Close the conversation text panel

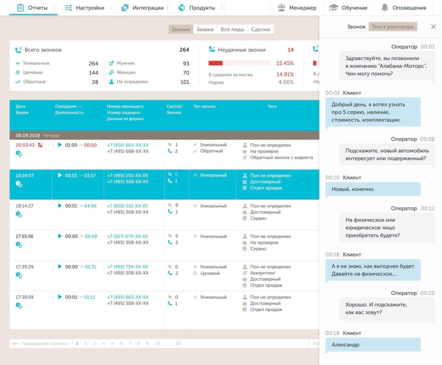(433, 27)
